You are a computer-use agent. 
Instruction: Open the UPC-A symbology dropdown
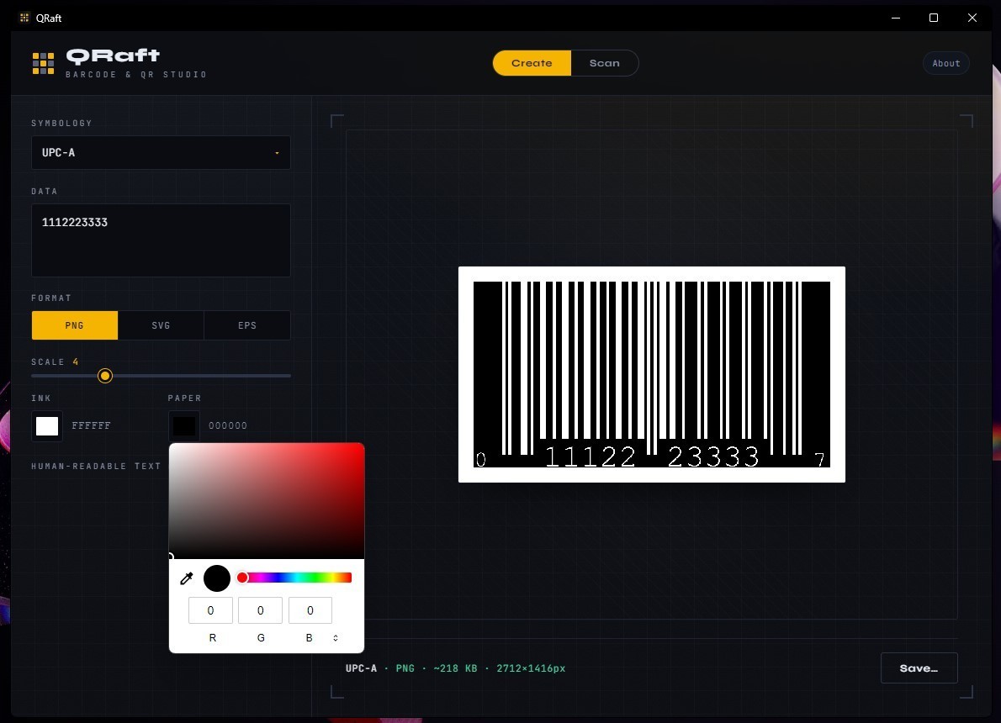(161, 152)
